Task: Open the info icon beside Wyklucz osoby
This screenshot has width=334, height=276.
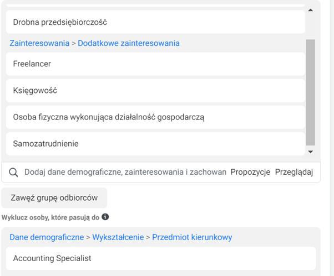Action: click(105, 217)
